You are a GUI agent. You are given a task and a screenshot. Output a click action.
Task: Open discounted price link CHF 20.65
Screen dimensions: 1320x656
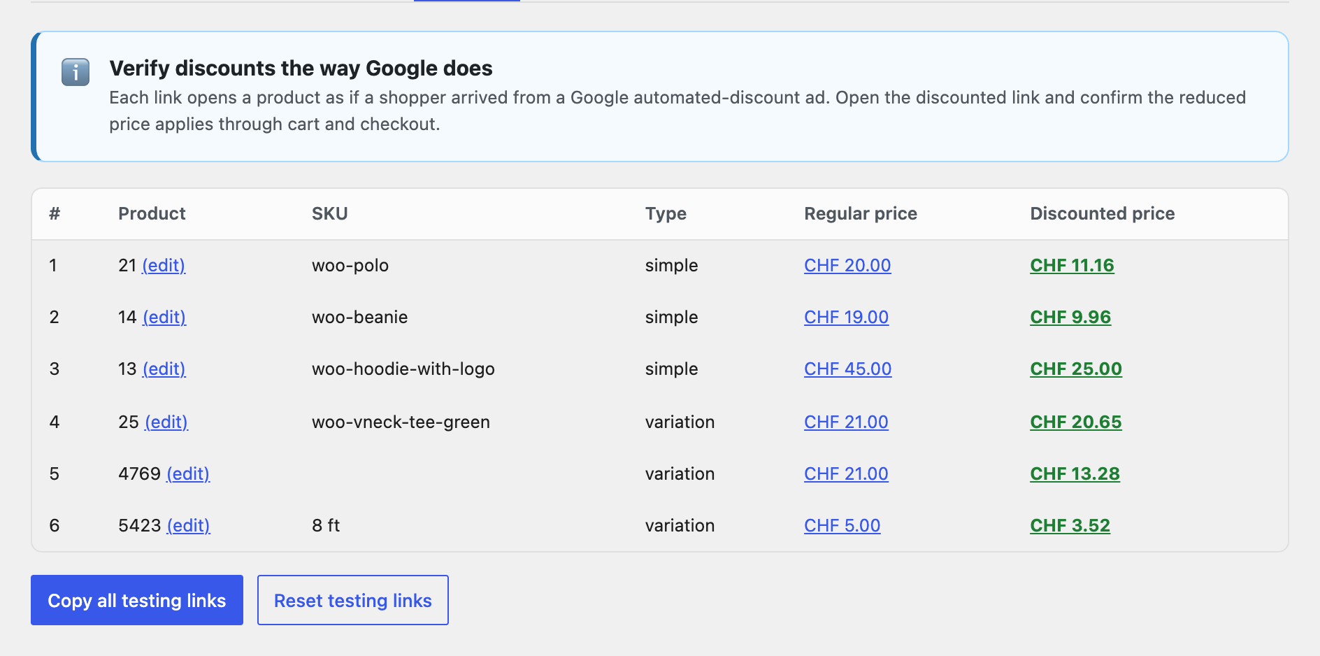[x=1076, y=422]
